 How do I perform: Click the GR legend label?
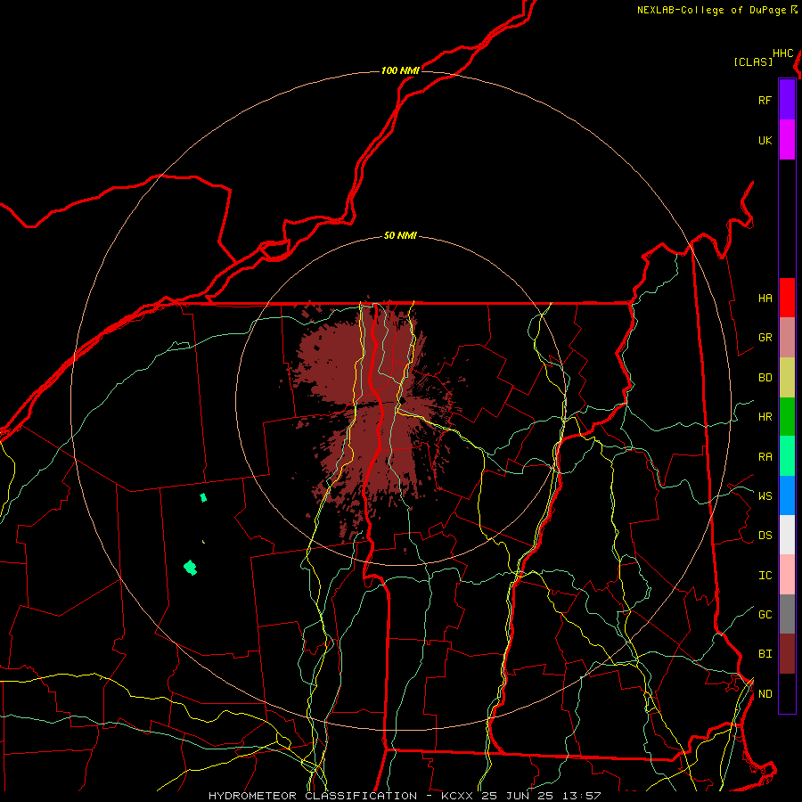point(765,338)
